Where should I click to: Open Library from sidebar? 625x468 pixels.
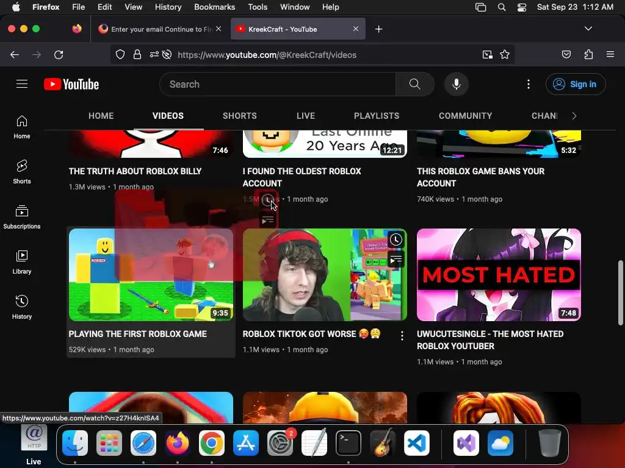coord(22,262)
